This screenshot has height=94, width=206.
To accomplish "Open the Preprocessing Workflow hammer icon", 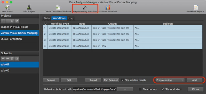I will 85,9.
